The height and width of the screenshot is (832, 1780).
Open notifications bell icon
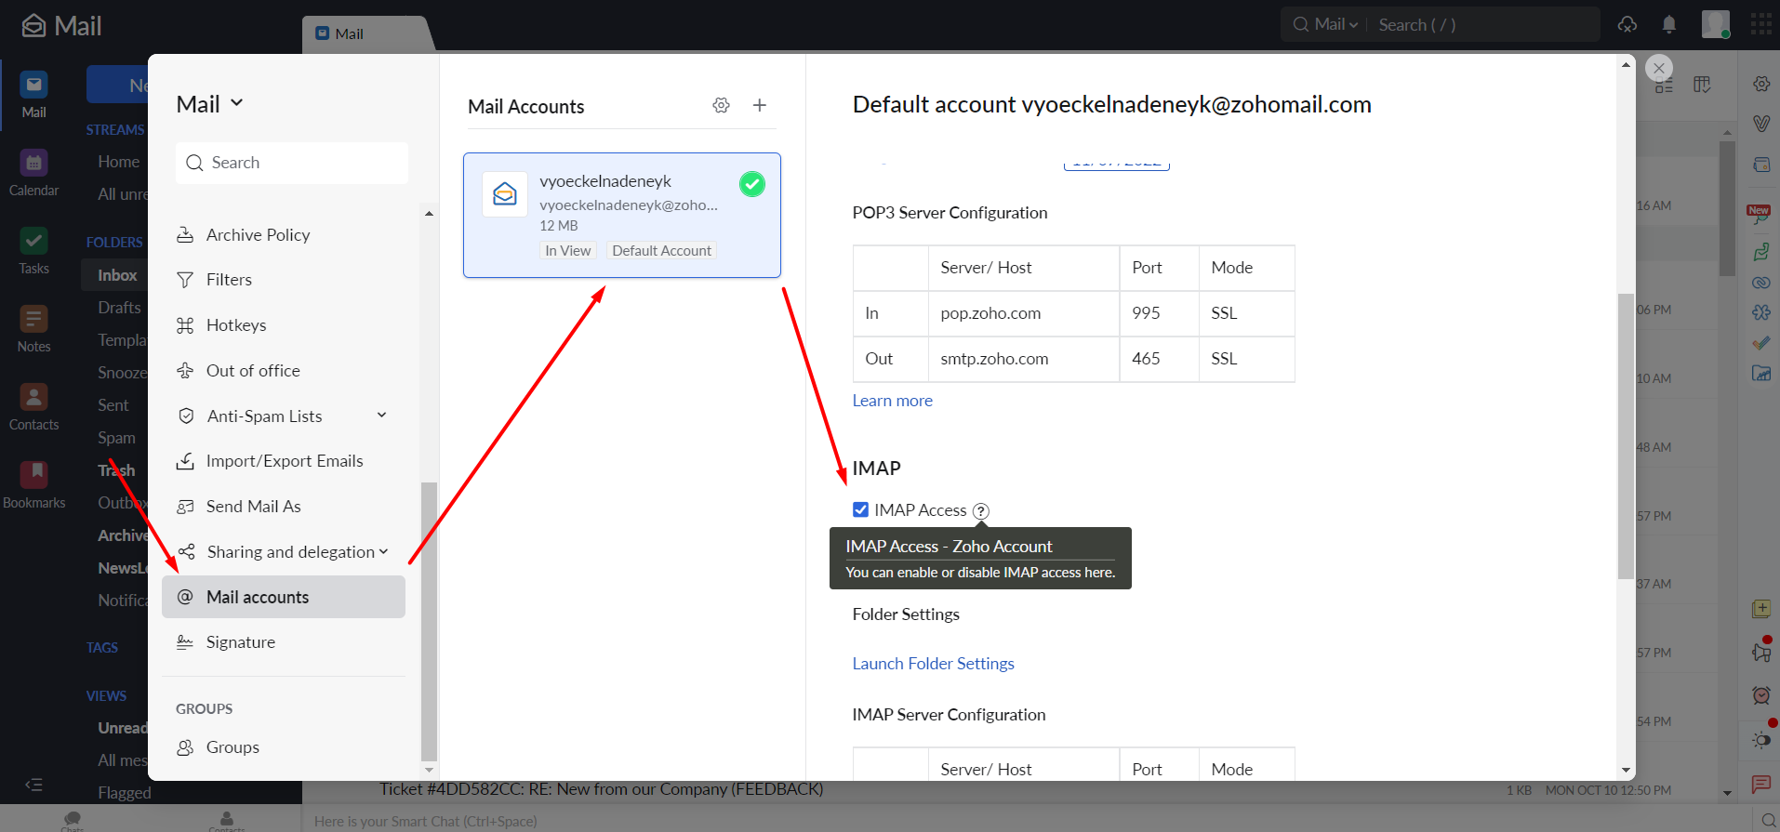point(1669,25)
